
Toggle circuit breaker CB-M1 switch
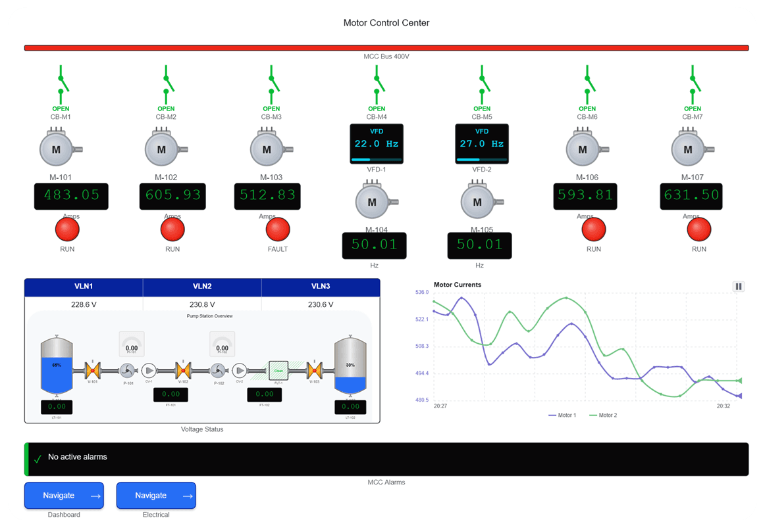pyautogui.click(x=62, y=85)
